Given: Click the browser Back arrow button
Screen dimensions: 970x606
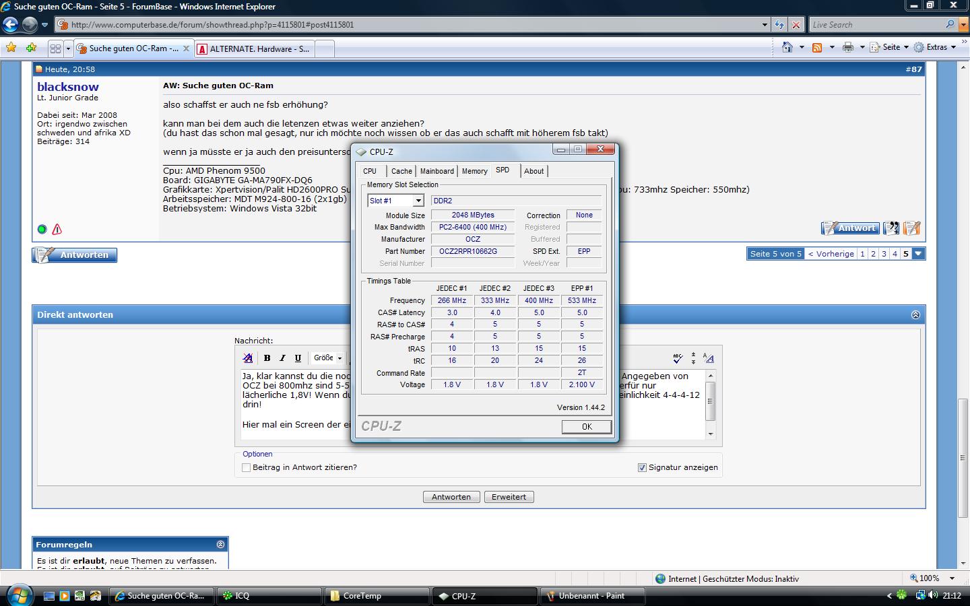Looking at the screenshot, I should [10, 25].
